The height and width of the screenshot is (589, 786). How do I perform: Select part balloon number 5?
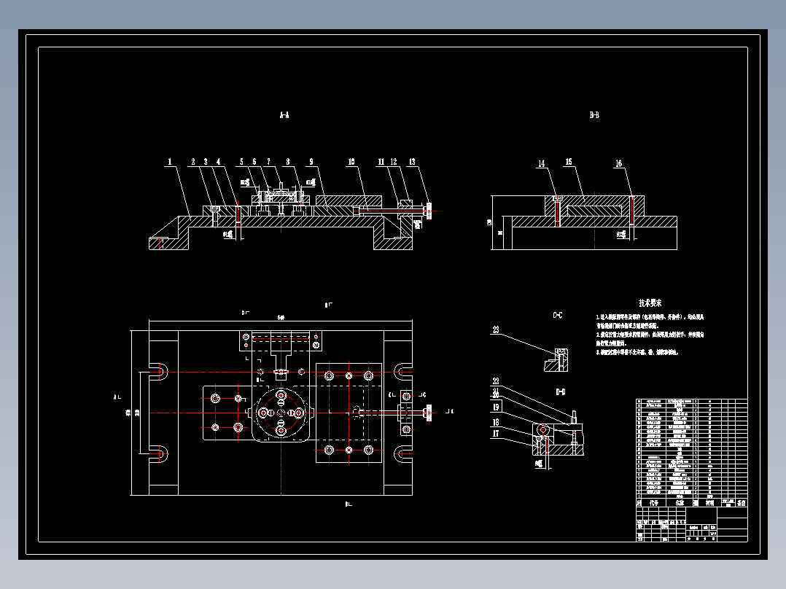pos(241,161)
